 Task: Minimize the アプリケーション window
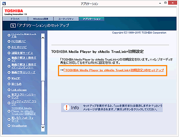(x=160, y=3)
